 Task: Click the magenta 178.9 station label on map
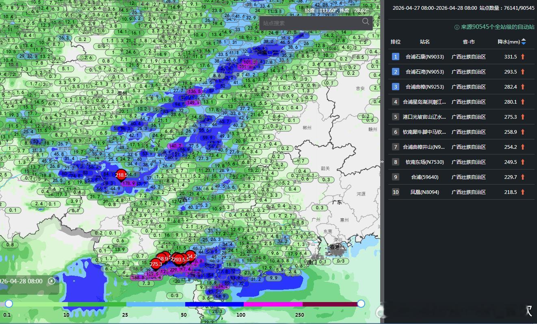click(129, 184)
